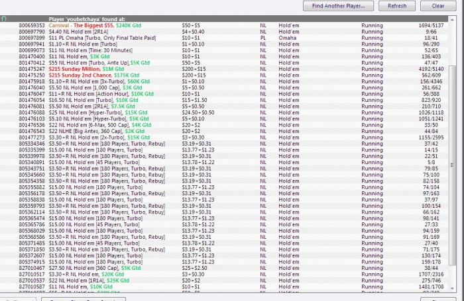Image resolution: width=464 pixels, height=301 pixels.
Task: Select tournament ID 805374915
Action: click(224, 262)
